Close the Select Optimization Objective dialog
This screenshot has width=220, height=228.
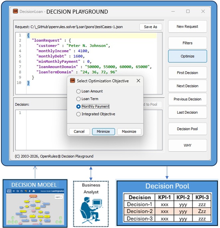coord(138,81)
